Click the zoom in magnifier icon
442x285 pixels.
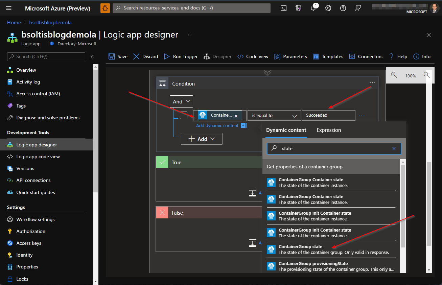pos(394,75)
